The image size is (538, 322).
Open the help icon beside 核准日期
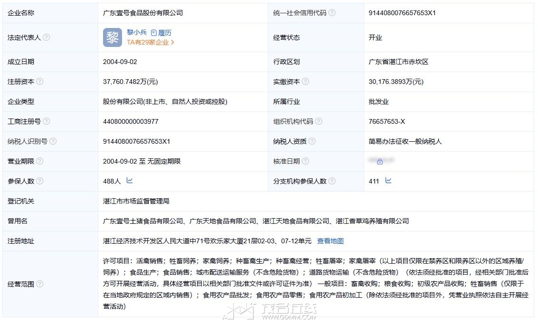(x=305, y=161)
